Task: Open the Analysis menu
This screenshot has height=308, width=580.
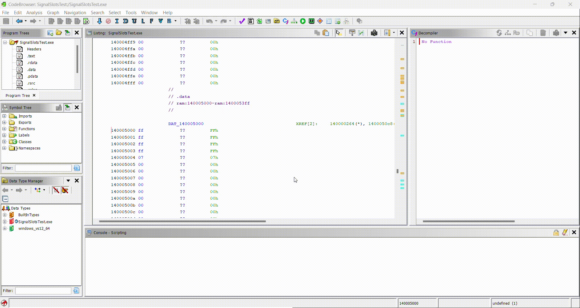Action: (34, 12)
